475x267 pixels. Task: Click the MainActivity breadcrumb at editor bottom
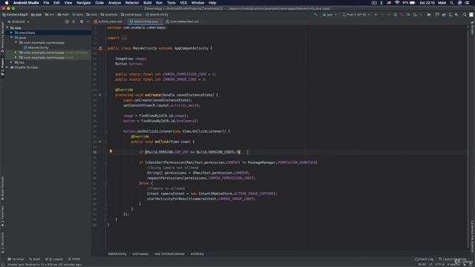point(117,254)
